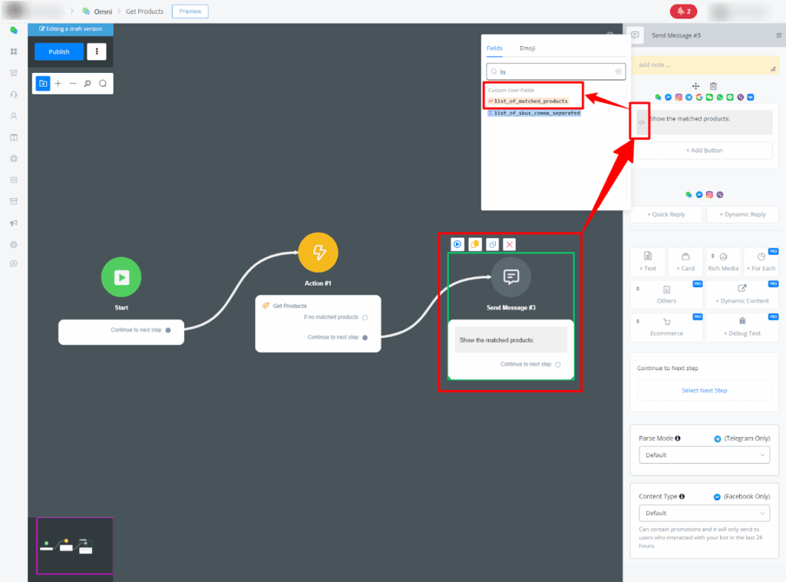Switch to the Emoji tab
This screenshot has height=582, width=786.
pos(527,48)
